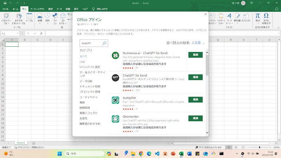This screenshot has width=281, height=158.
Task: Add a new sheet with plus icon
Action: [33, 143]
